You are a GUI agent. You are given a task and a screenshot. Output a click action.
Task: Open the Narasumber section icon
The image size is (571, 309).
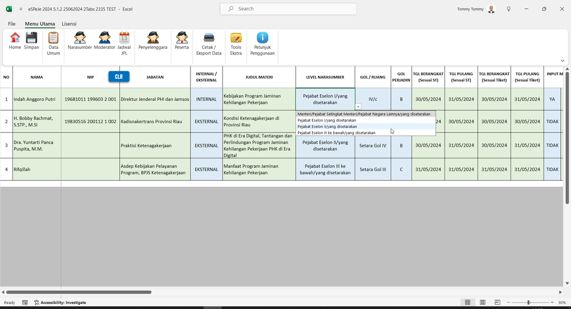(x=80, y=38)
